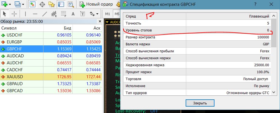This screenshot has height=113, width=280.
Task: Select the Fibonacci Retracement tool
Action: click(x=64, y=14)
